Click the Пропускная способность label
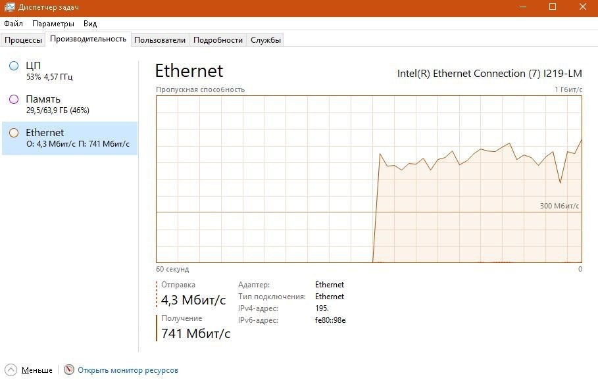The width and height of the screenshot is (598, 386). 200,89
